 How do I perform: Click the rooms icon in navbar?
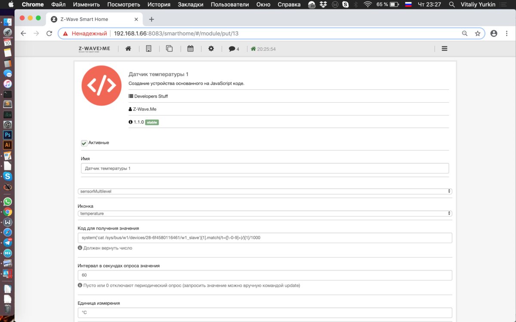pyautogui.click(x=149, y=49)
